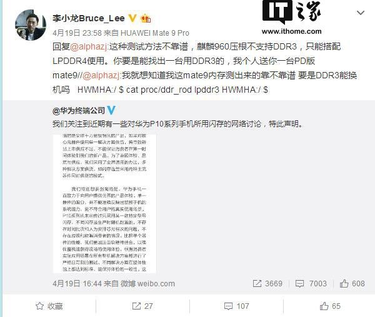Click the 4月19日 16:44 original post timestamp

click(x=77, y=284)
